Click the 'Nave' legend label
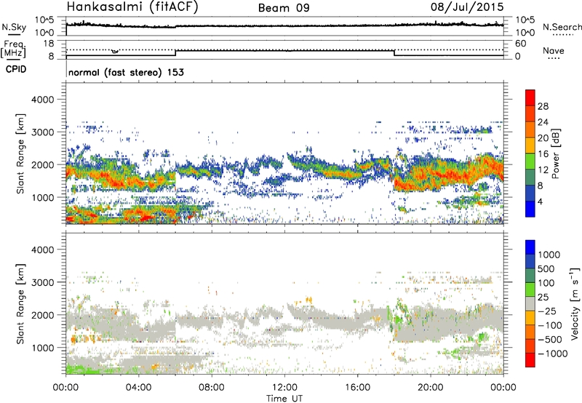Screen dimensions: 582x403 tap(554, 51)
